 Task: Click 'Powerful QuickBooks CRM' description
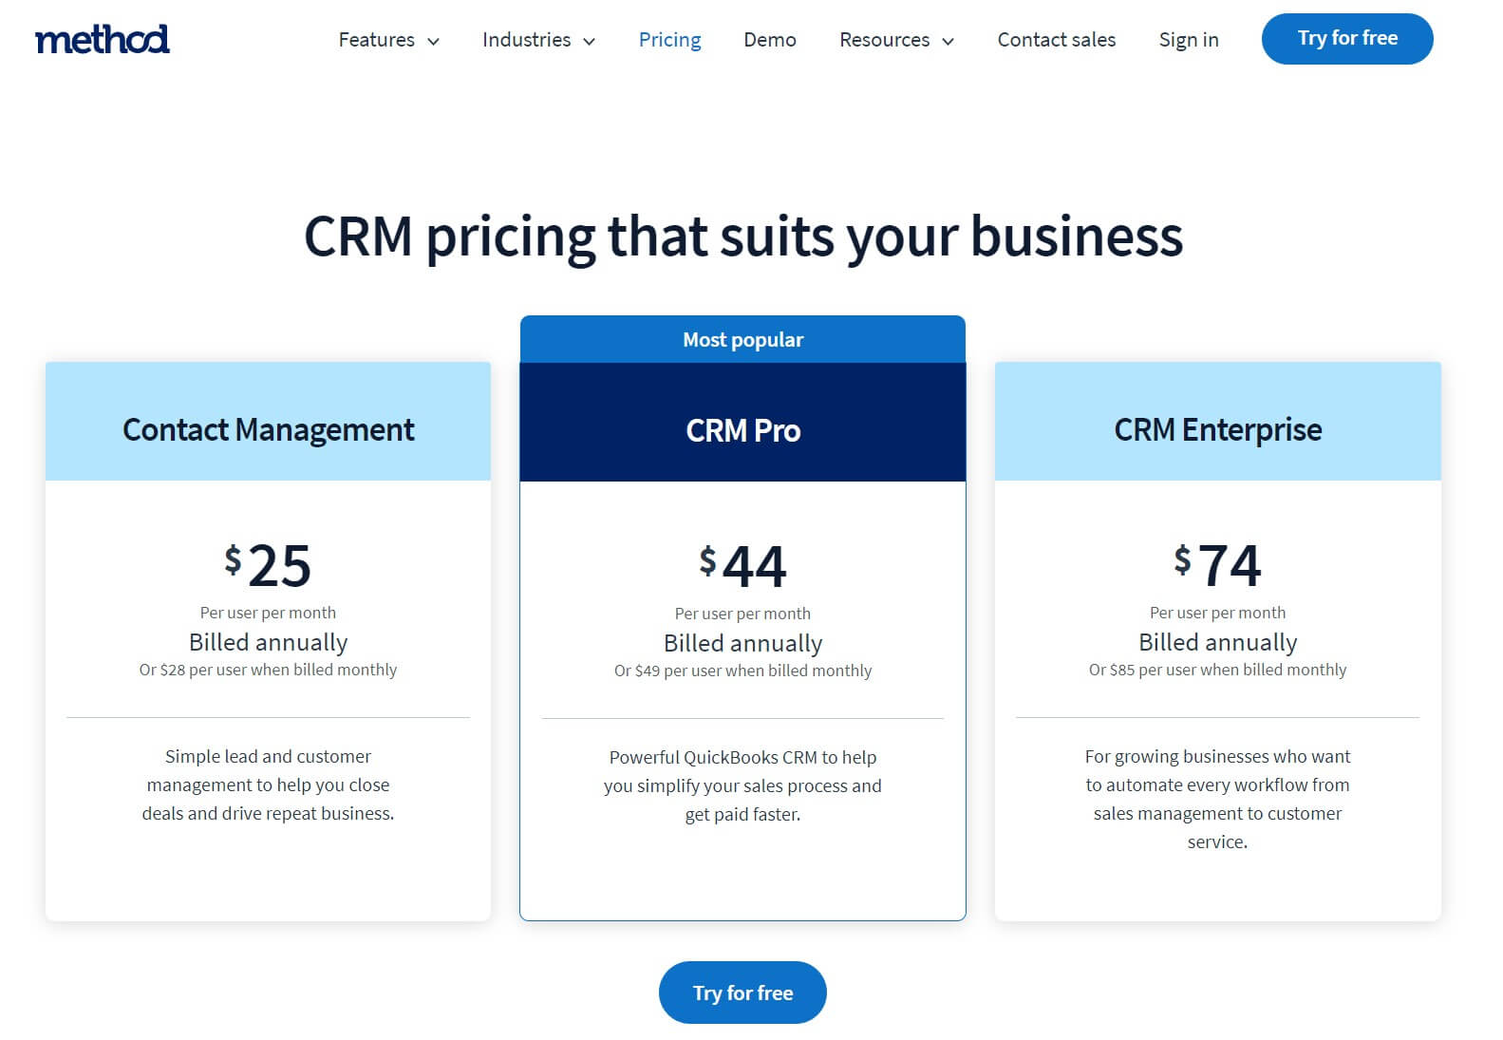(742, 785)
